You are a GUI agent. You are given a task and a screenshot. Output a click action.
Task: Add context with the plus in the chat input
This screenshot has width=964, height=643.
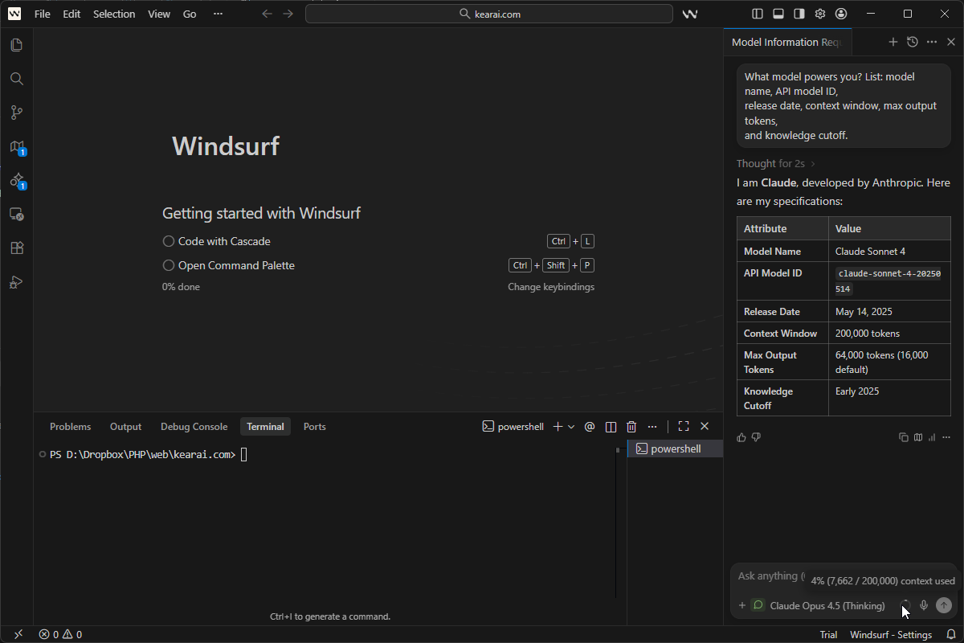click(x=741, y=605)
